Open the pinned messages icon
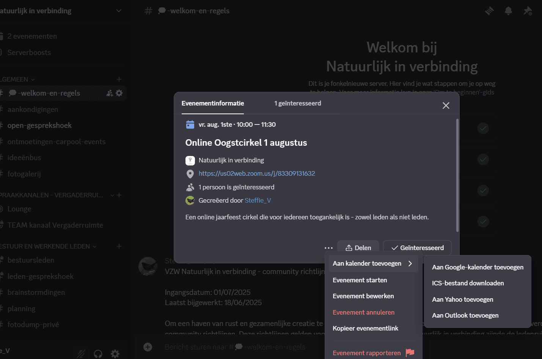The width and height of the screenshot is (542, 359). coord(528,11)
